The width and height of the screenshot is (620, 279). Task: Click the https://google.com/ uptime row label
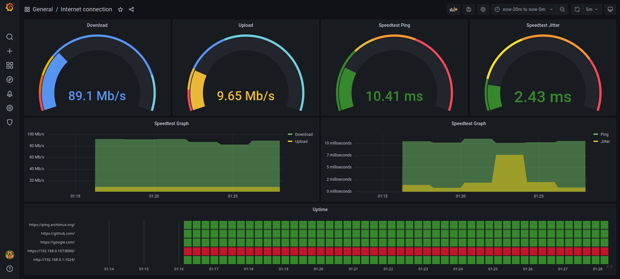click(x=57, y=242)
